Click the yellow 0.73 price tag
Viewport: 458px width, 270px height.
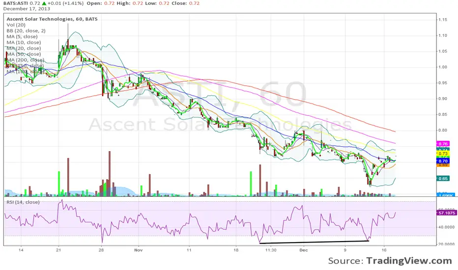(443, 154)
